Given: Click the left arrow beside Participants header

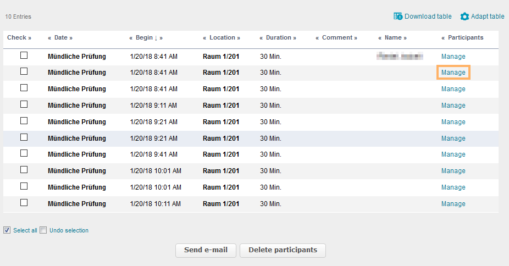Looking at the screenshot, I should pyautogui.click(x=443, y=38).
